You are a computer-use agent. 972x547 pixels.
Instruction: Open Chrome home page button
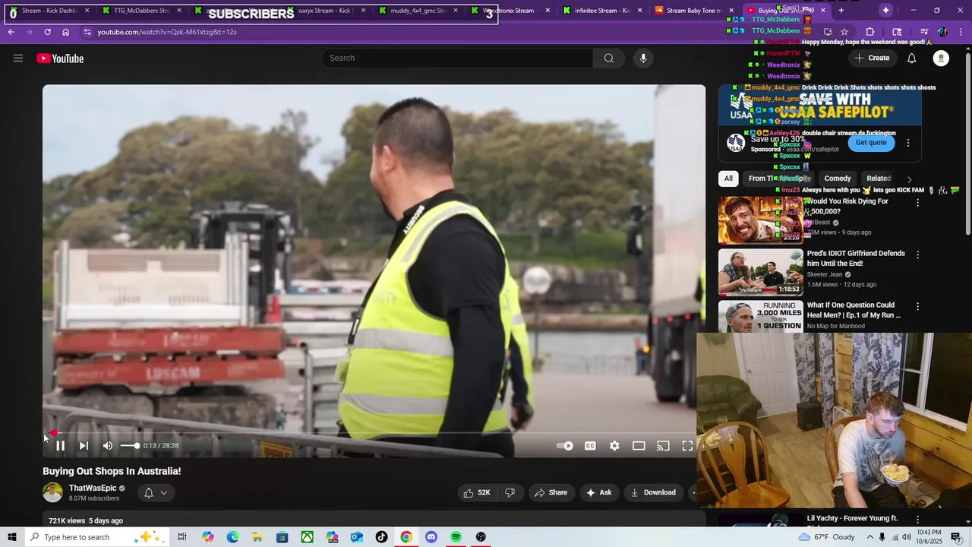(66, 32)
